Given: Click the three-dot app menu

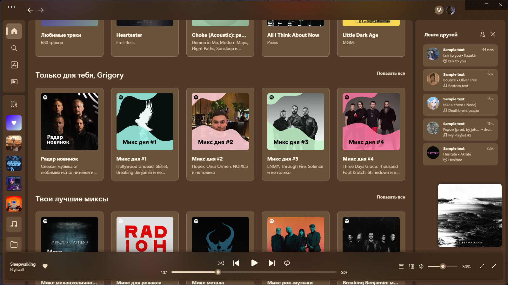Looking at the screenshot, I should (11, 7).
